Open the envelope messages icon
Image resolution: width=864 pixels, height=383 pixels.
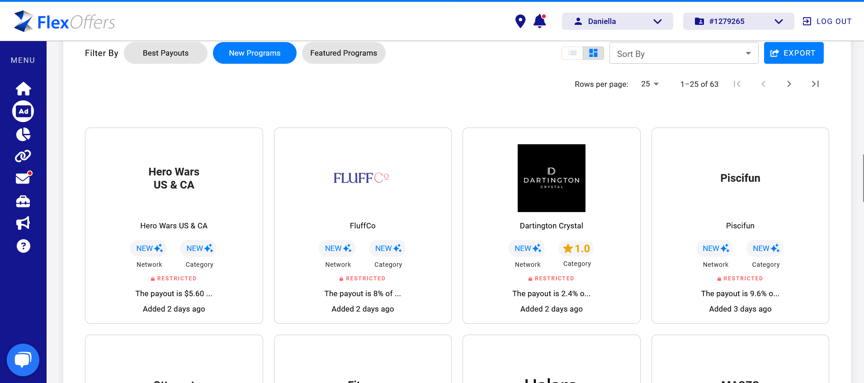coord(23,179)
